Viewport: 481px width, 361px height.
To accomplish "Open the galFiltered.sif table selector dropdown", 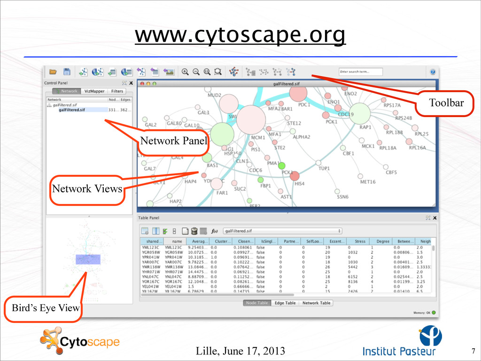I will 282,231.
